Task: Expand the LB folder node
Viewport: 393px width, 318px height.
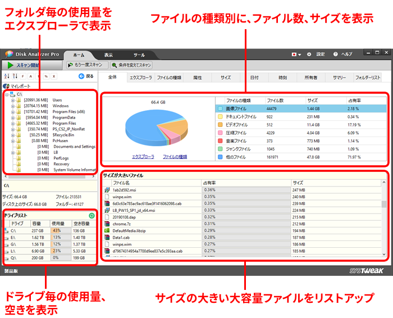Action: coord(13,152)
